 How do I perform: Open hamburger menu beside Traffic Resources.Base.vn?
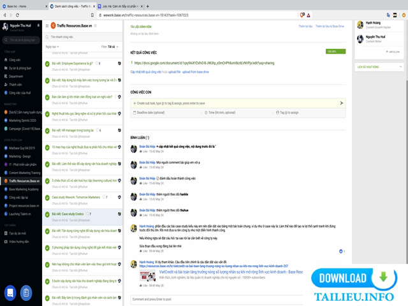[x=47, y=25]
